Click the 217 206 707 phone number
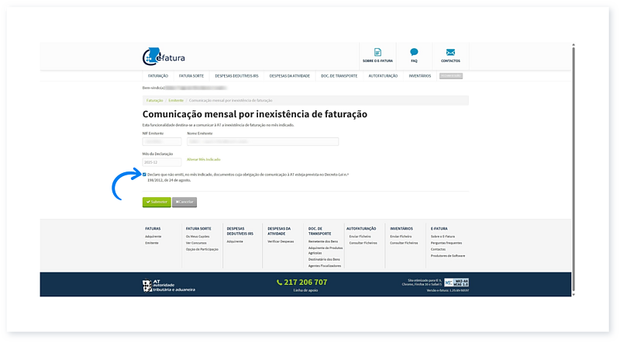Viewport: 620px width, 343px height. [305, 282]
